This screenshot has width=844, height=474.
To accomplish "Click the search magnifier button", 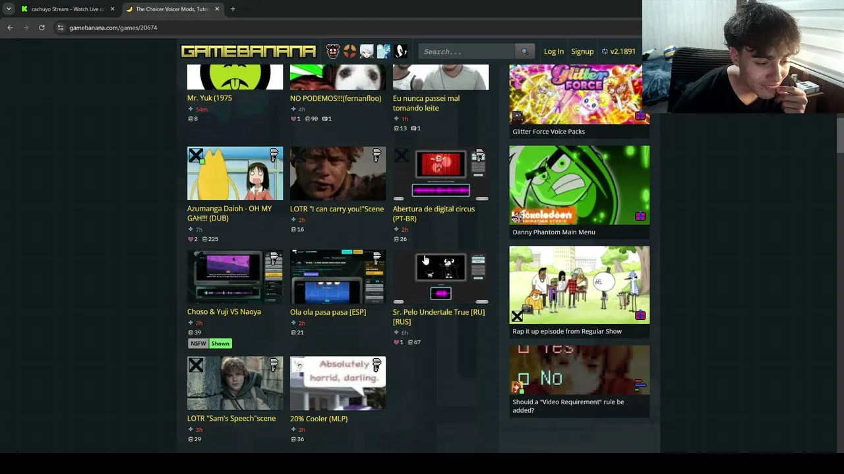I will [525, 51].
